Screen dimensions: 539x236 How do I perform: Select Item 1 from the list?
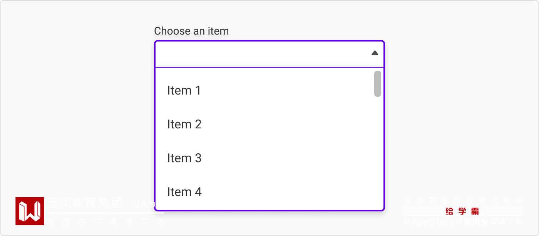click(184, 91)
